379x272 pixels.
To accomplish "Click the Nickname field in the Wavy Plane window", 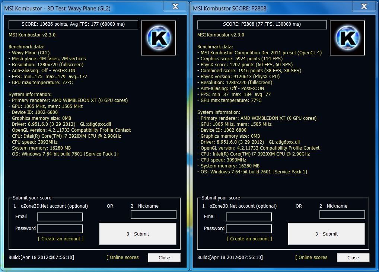I will 153,215.
